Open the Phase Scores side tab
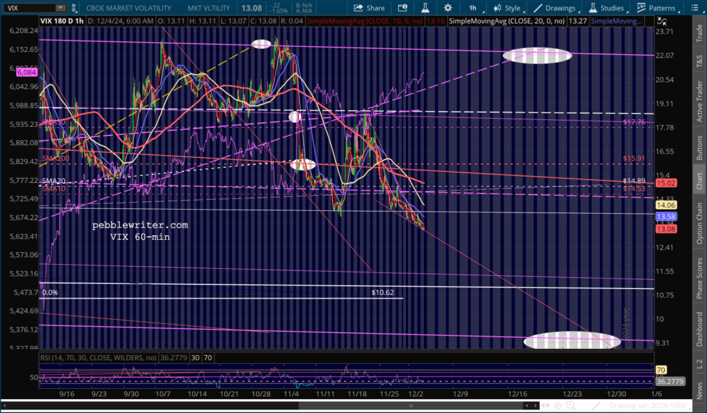Screen dimensions: 707x413 [x=699, y=279]
